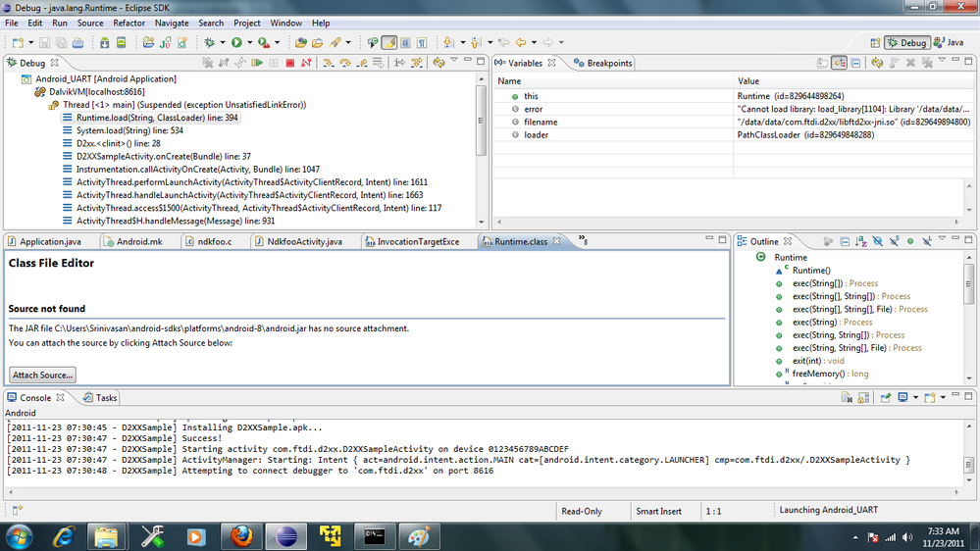The width and height of the screenshot is (980, 551).
Task: Click Collapse All in Variables view
Action: click(x=855, y=63)
